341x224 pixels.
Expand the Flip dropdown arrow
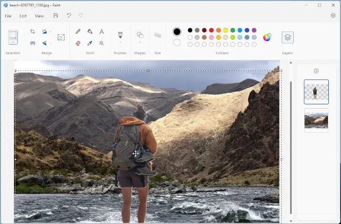50,43
